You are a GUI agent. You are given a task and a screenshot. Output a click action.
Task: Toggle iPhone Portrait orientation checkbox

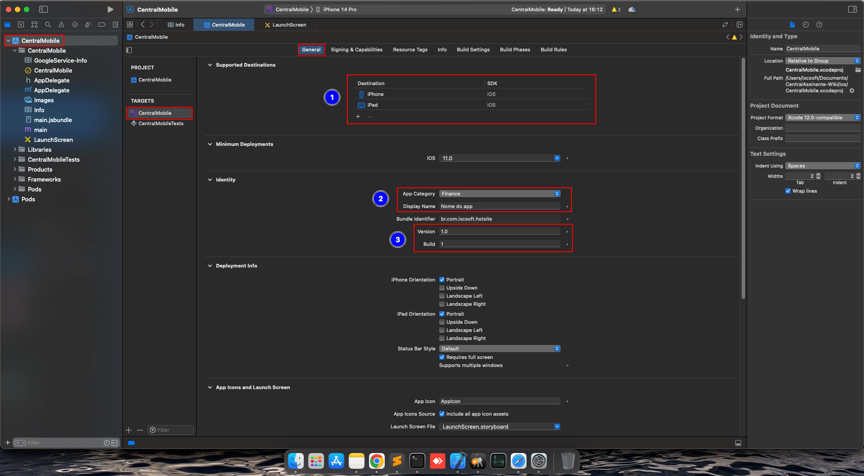[x=442, y=280]
